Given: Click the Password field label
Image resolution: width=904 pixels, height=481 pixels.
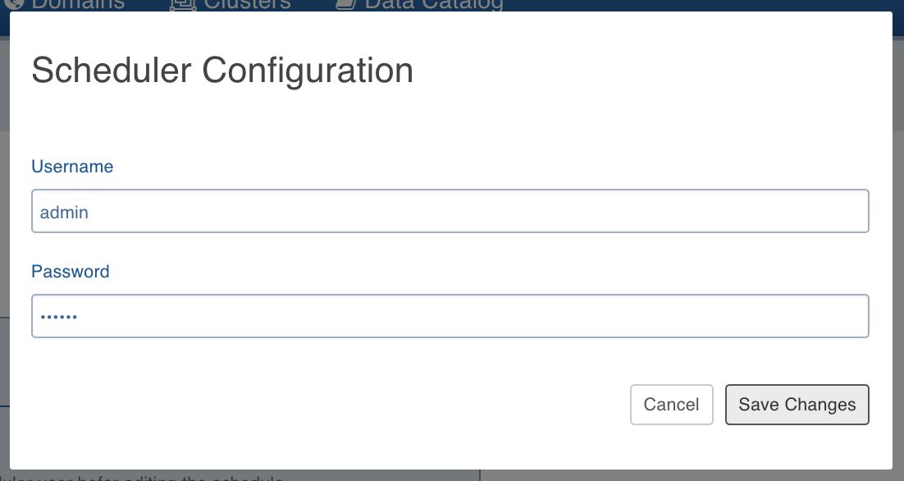Looking at the screenshot, I should click(x=70, y=271).
